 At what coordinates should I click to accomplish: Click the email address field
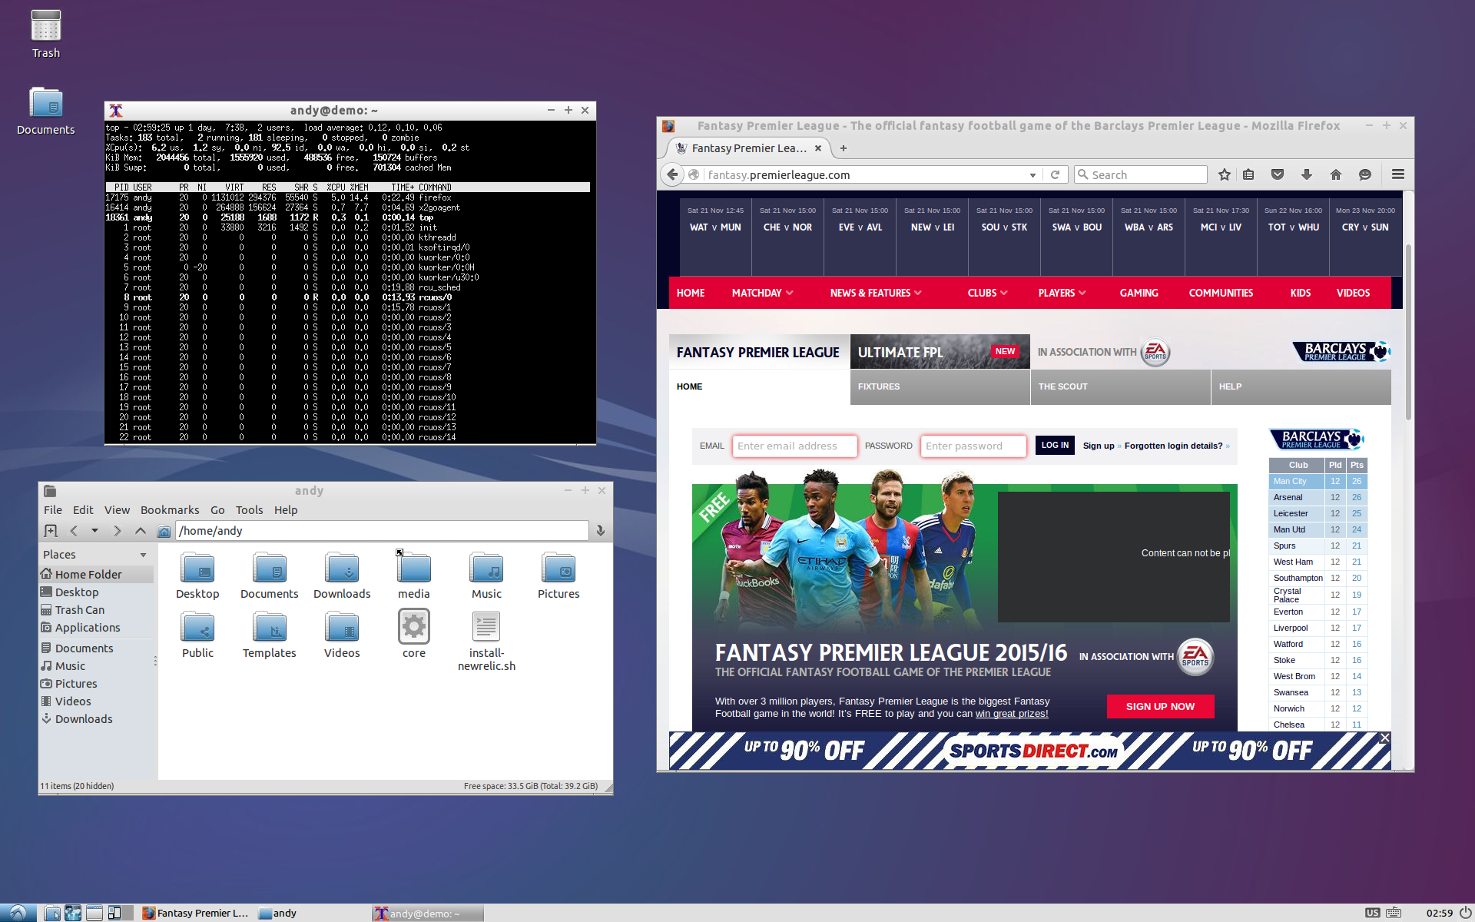click(x=794, y=446)
